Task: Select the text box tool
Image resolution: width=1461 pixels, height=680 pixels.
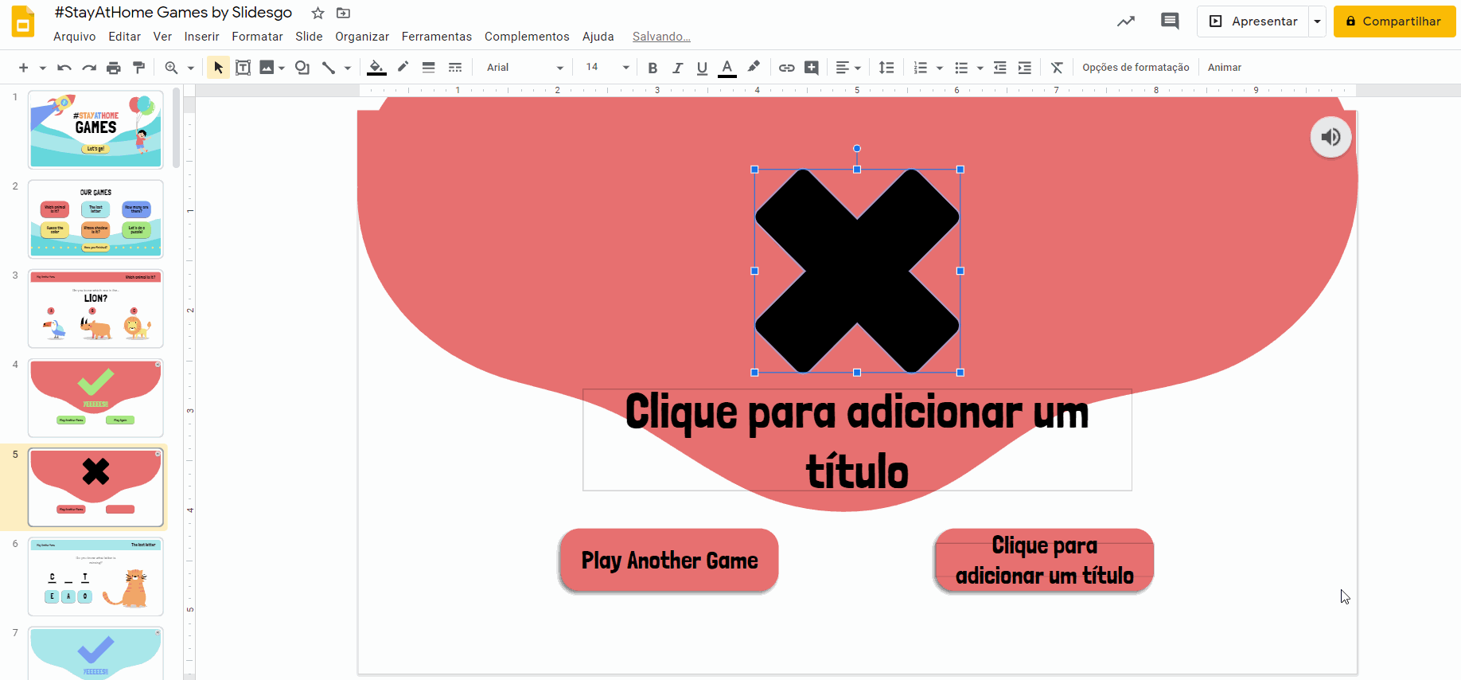Action: pos(243,68)
